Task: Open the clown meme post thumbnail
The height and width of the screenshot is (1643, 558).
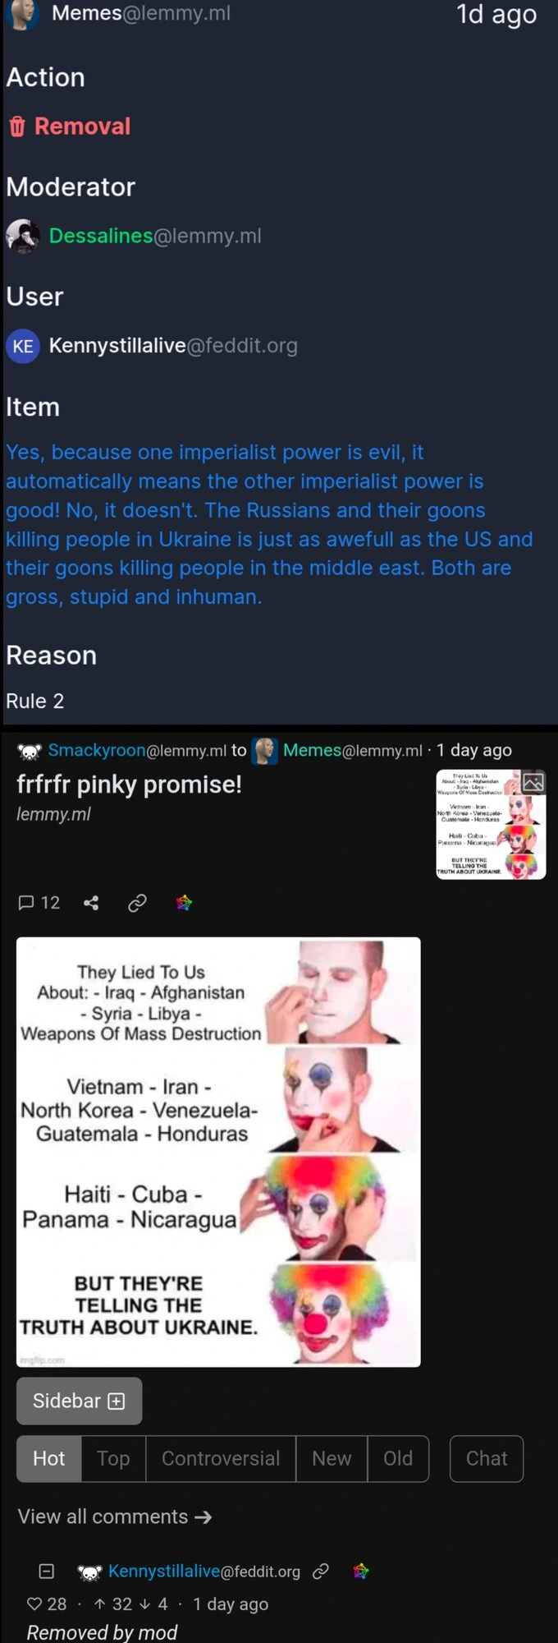Action: click(x=491, y=824)
